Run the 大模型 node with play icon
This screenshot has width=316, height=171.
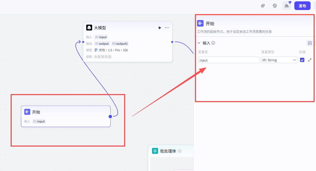click(x=160, y=28)
